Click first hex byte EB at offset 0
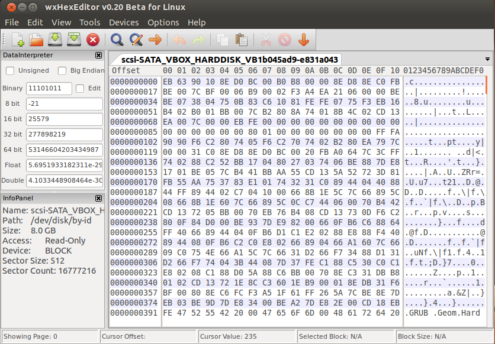Viewport: 495px width, 344px height. coord(168,82)
